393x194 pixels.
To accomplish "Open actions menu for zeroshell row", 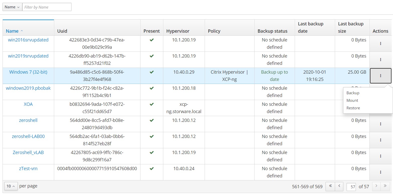I will [x=380, y=124].
